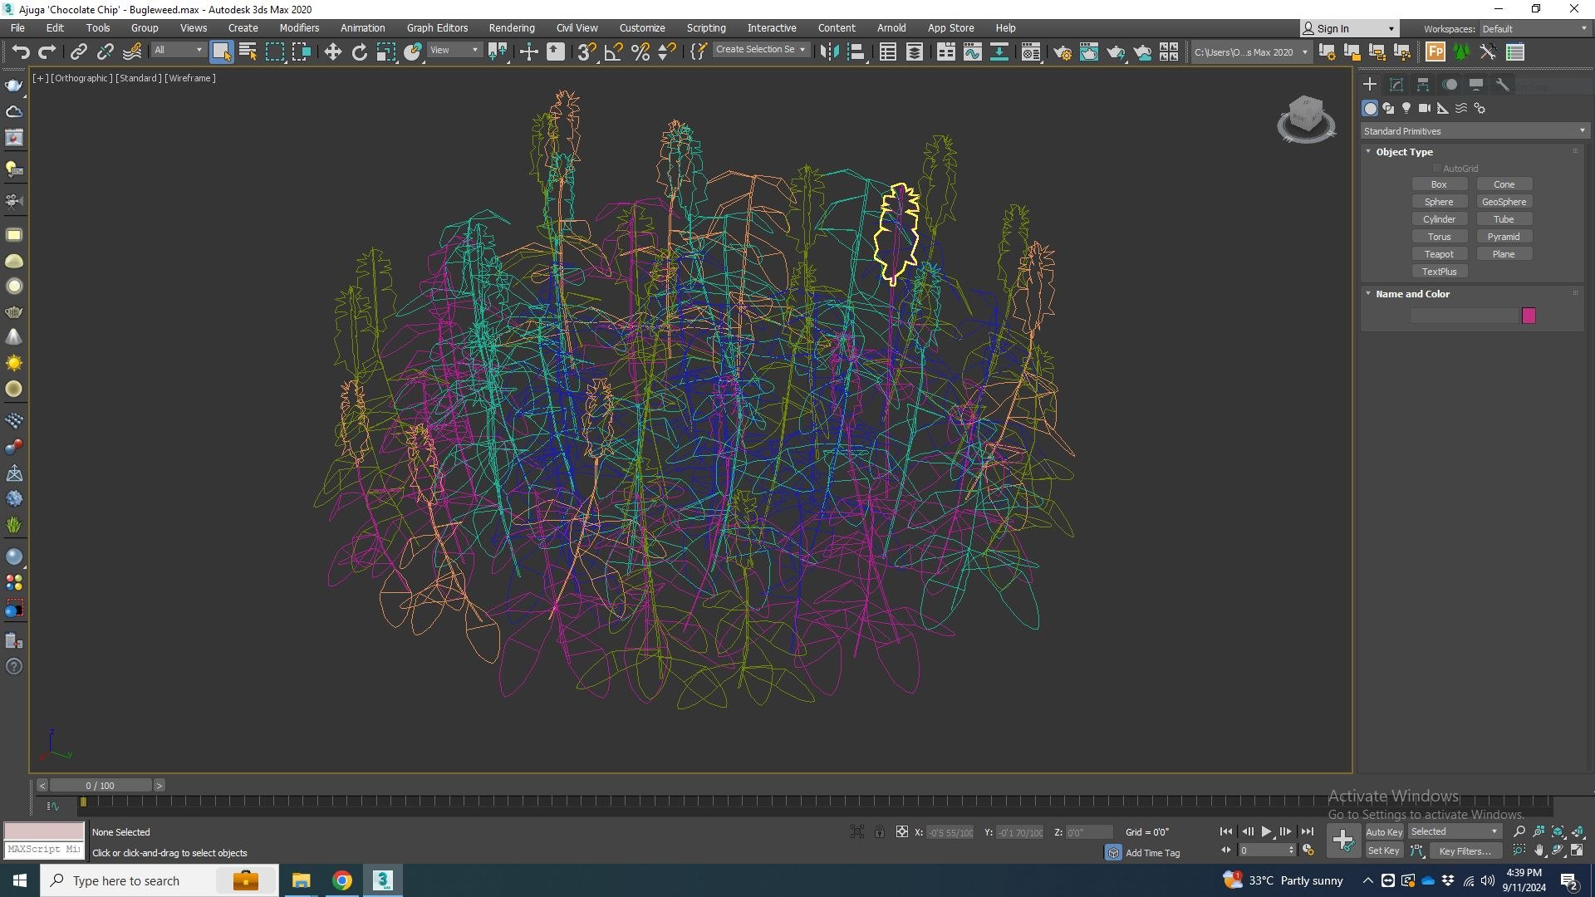
Task: Open the Scripting menu
Action: click(x=706, y=28)
